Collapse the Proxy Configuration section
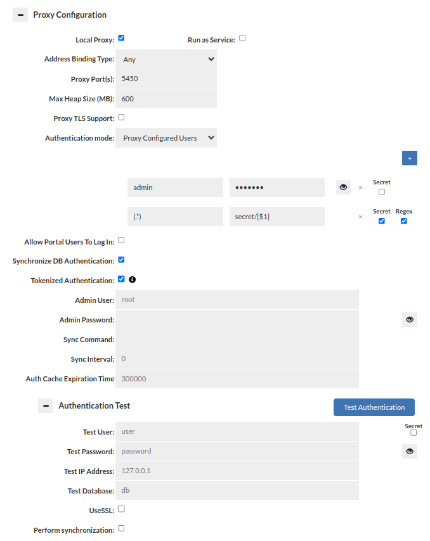Screen dimensions: 430x541 click(x=20, y=15)
